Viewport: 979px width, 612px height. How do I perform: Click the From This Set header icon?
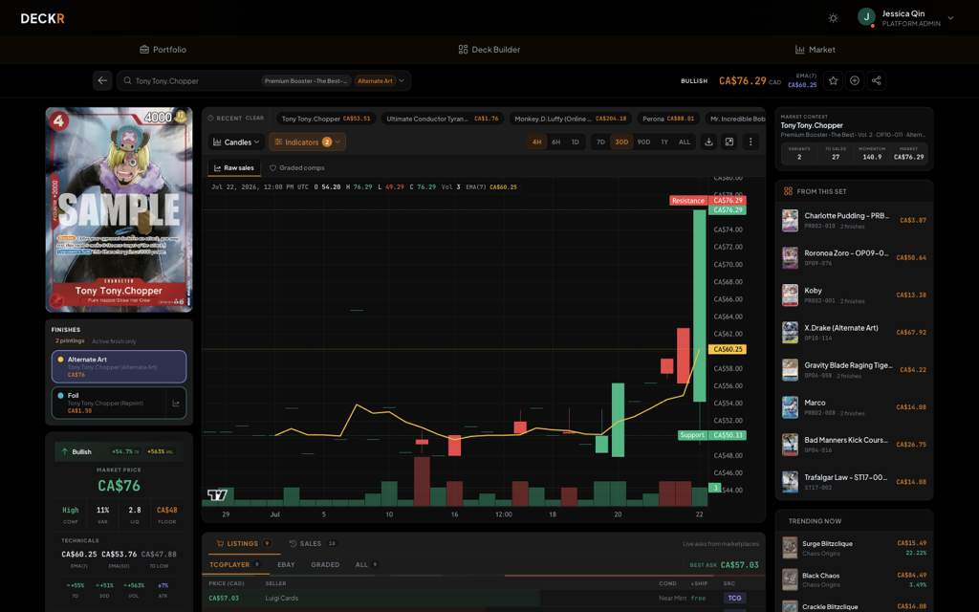(x=788, y=191)
